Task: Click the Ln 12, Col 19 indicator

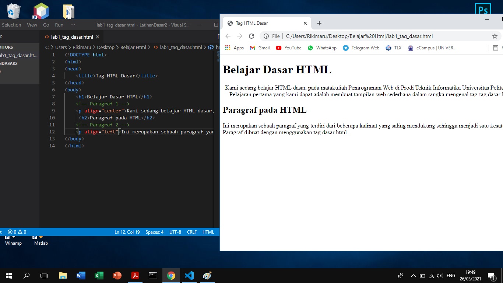Action: tap(127, 232)
